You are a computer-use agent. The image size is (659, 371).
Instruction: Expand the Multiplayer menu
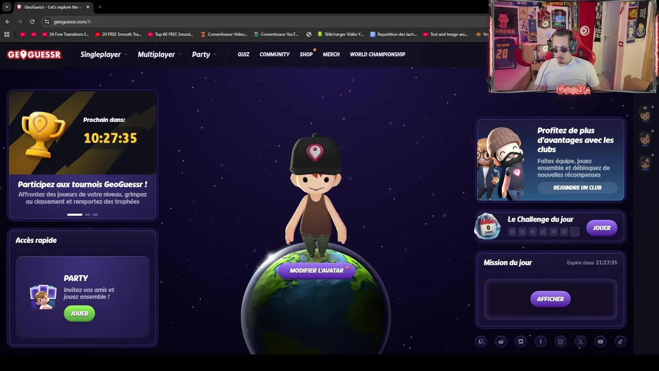coord(160,55)
